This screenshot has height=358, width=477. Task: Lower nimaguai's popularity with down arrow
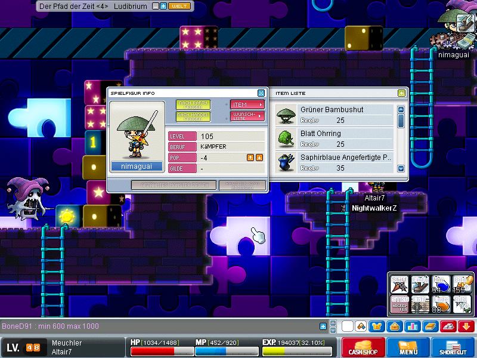tap(259, 158)
